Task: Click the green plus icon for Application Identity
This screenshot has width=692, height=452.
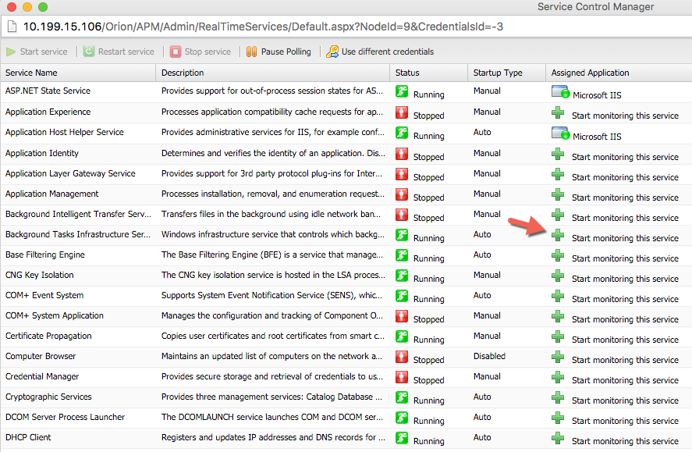Action: [558, 154]
